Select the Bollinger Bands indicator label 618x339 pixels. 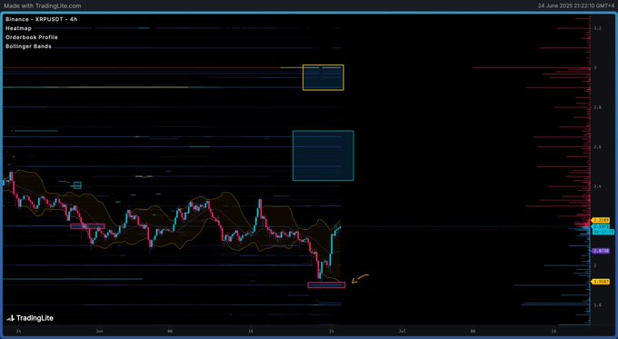coord(28,46)
